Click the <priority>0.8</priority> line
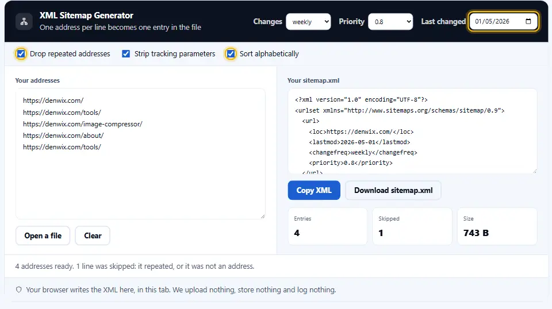The width and height of the screenshot is (552, 309). (351, 163)
